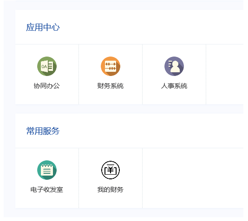Click the 财务系统 text label
Image resolution: width=248 pixels, height=221 pixels.
111,86
